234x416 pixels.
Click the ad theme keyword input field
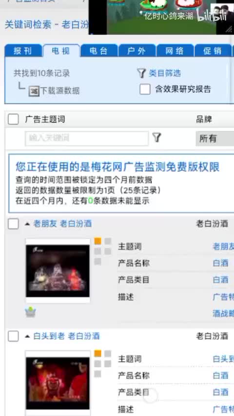pos(87,138)
